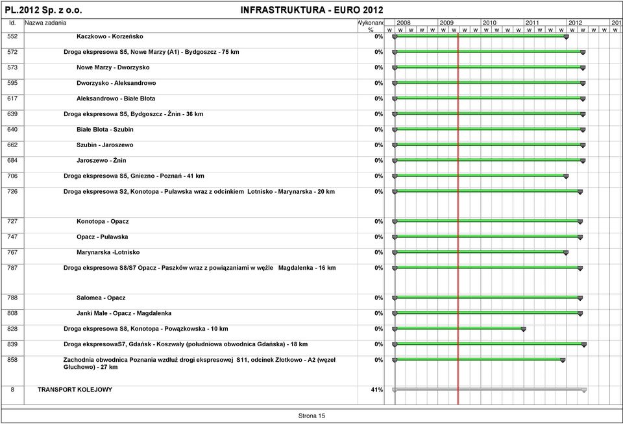Click 'Droga ekspresowaS7, Gdańsk - Koszwały' task
The image size is (623, 424).
point(186,344)
